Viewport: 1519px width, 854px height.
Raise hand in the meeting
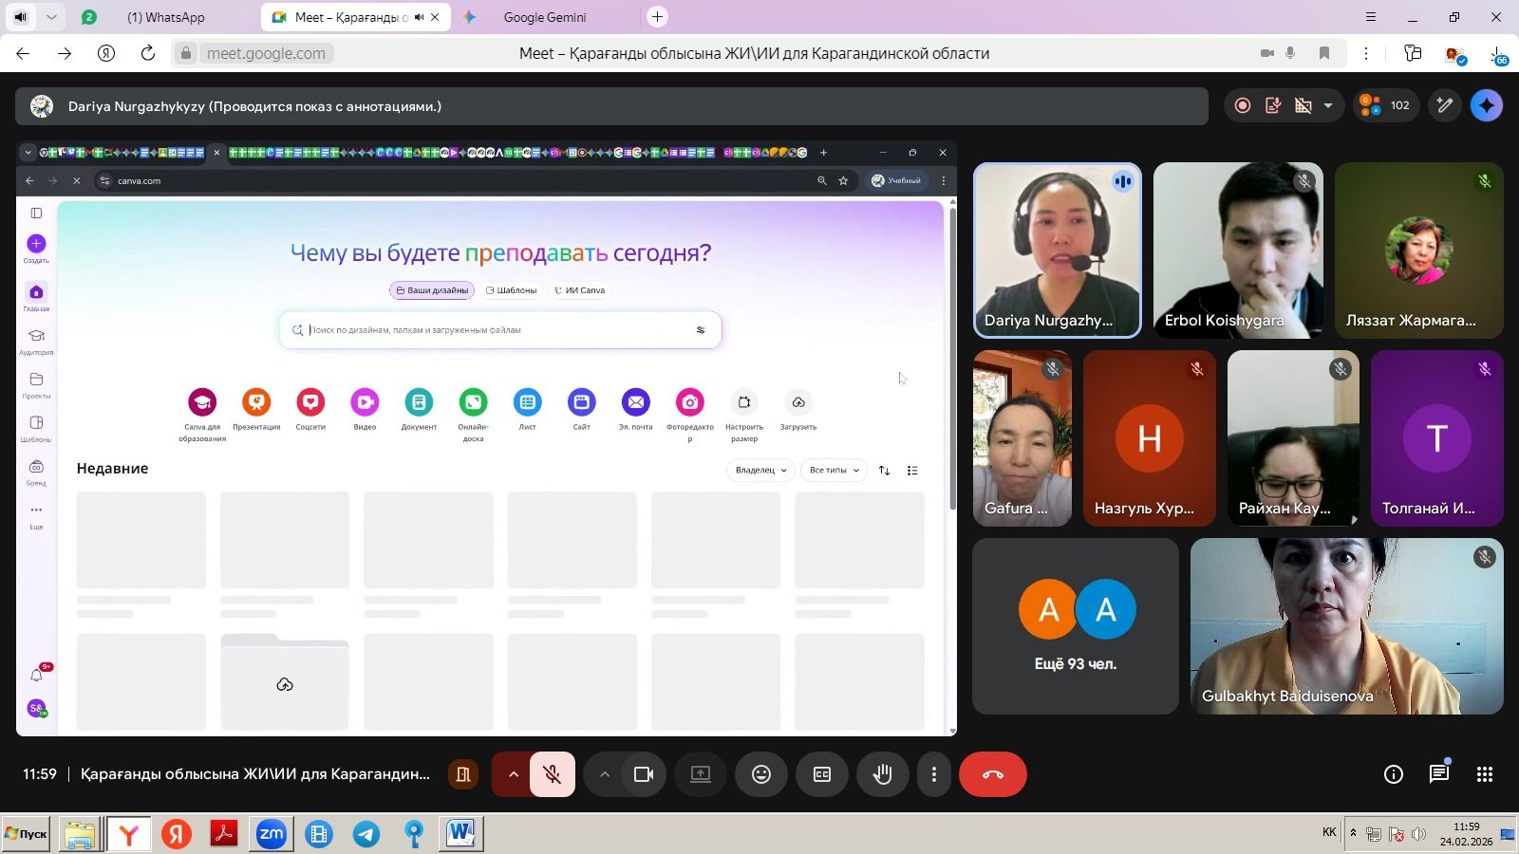883,774
